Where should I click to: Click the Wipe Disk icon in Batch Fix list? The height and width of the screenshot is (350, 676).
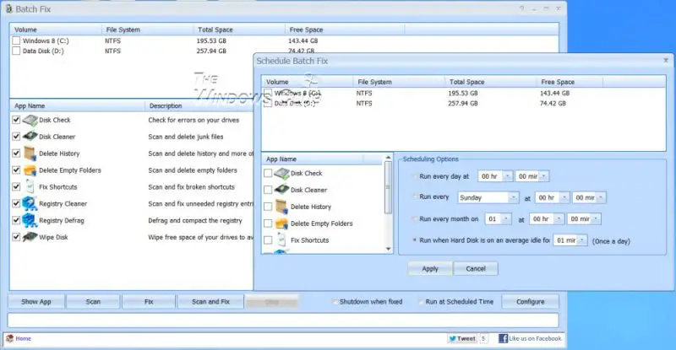(30, 237)
